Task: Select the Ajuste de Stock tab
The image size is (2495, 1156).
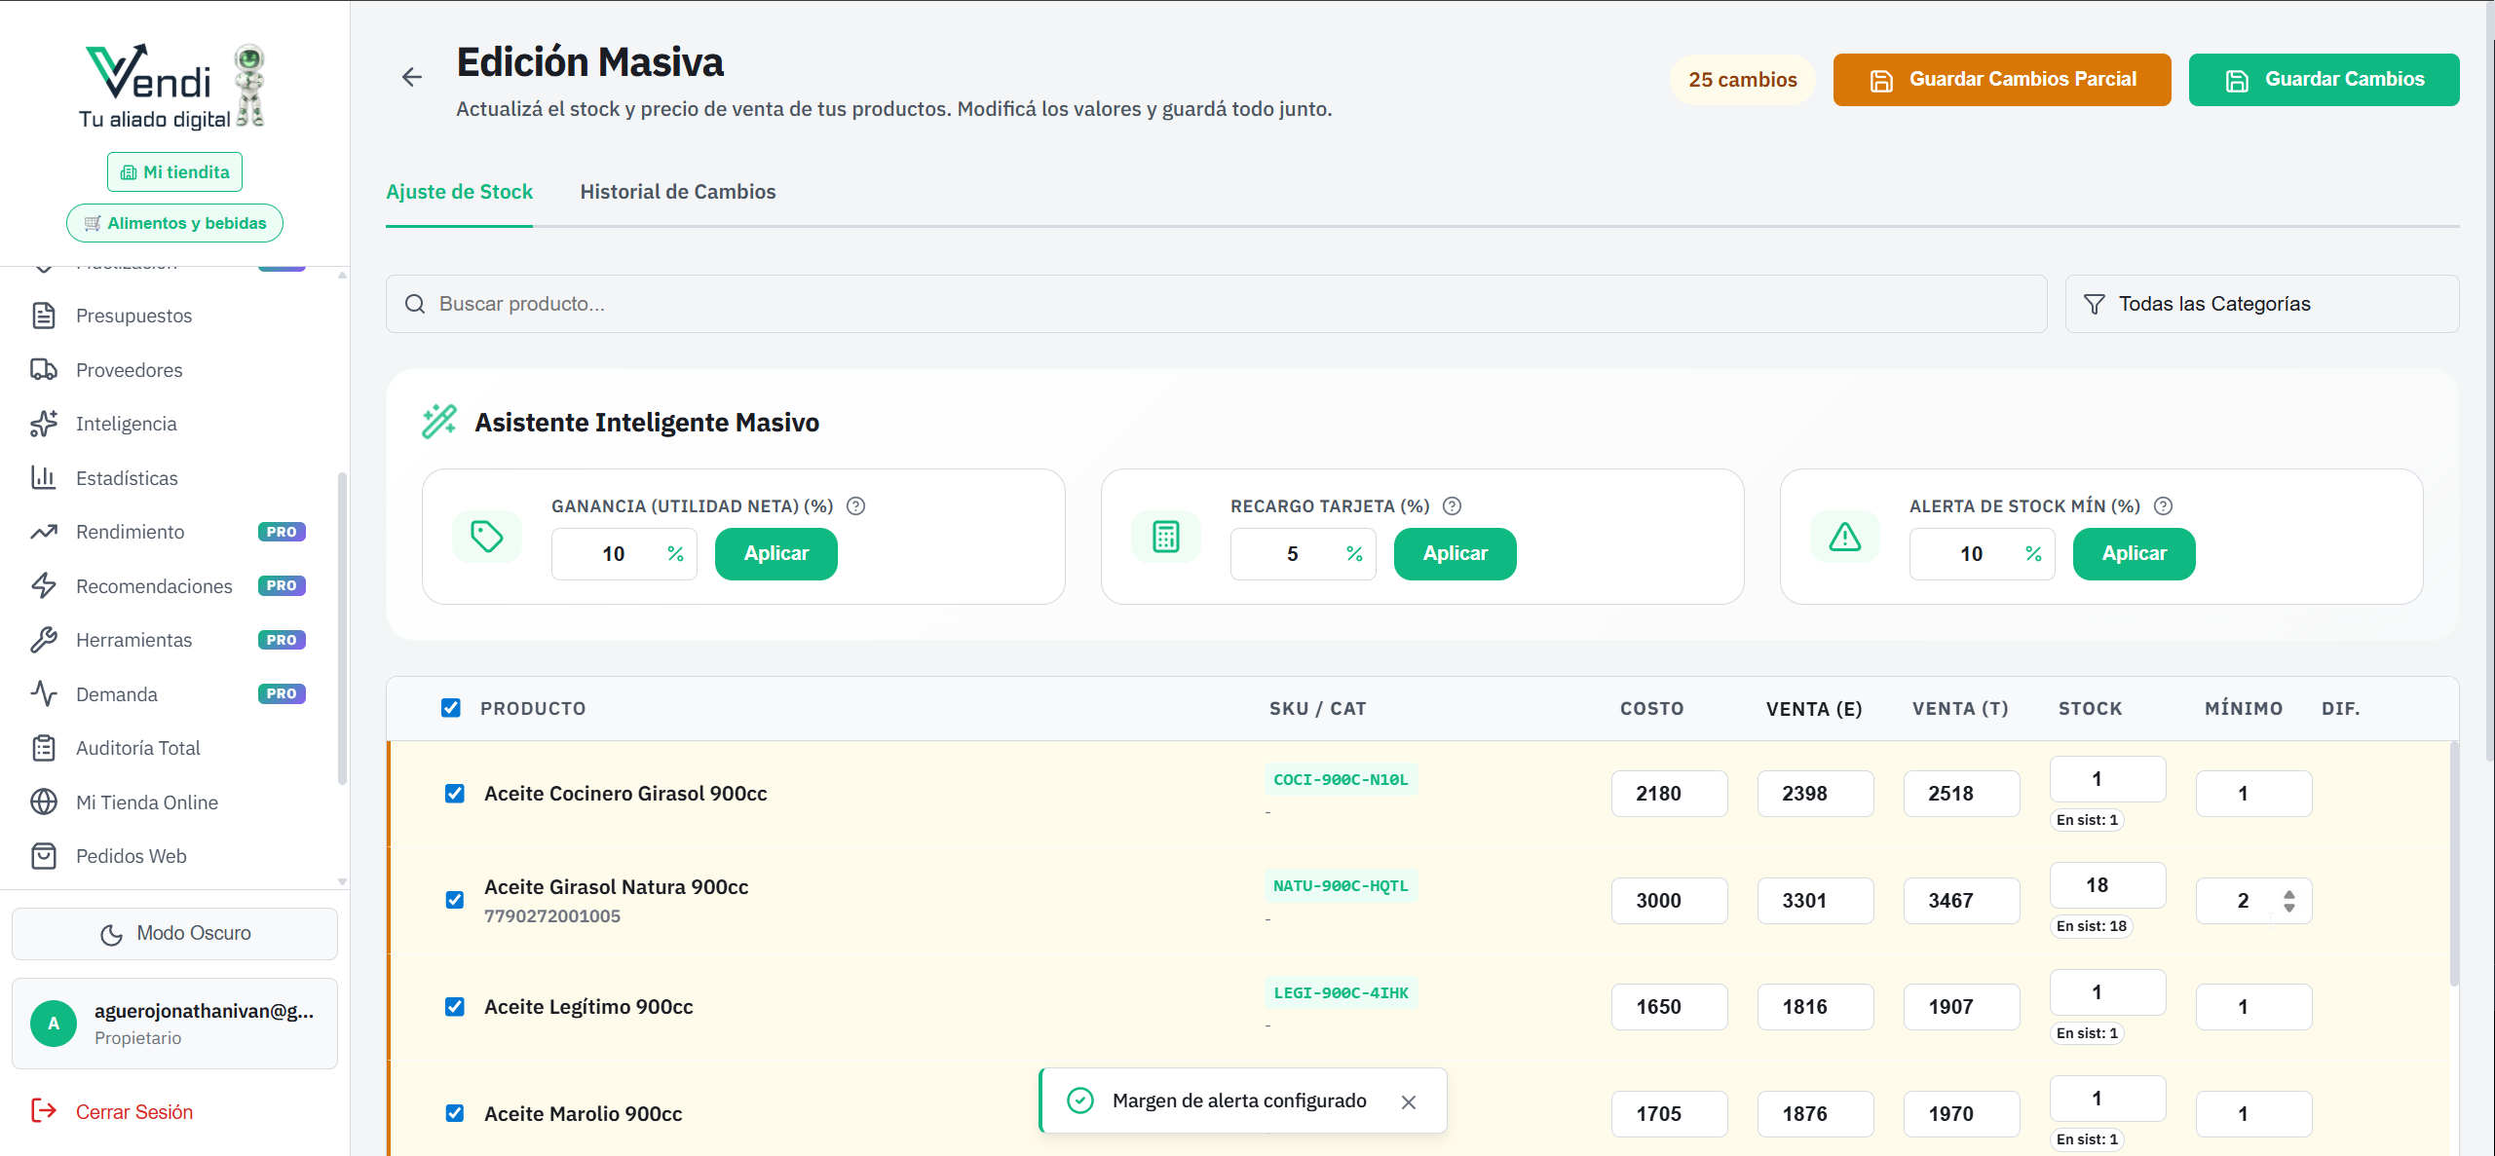Action: [x=459, y=192]
